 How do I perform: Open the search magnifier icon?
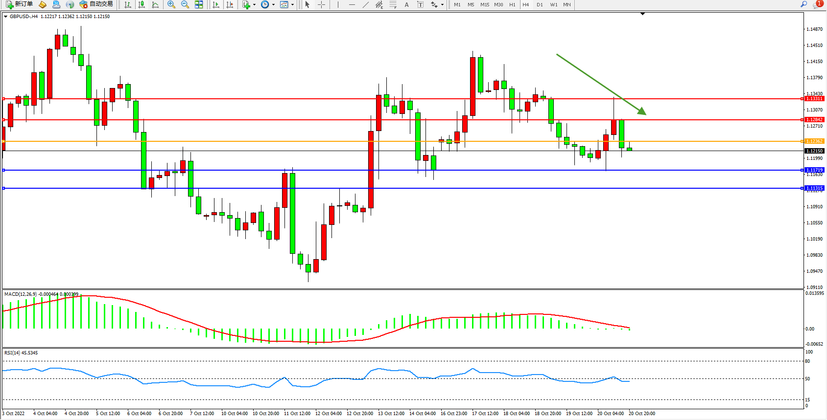803,4
